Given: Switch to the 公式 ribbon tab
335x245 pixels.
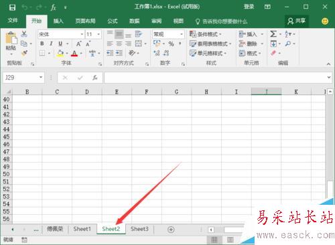Looking at the screenshot, I should click(113, 21).
